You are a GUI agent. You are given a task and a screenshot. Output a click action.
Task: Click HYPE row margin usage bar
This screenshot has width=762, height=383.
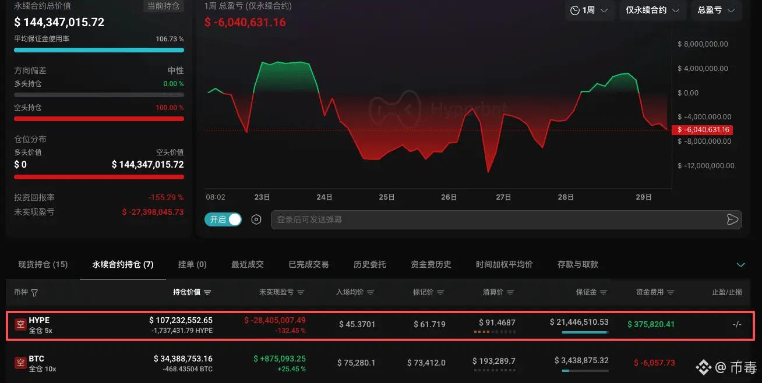585,332
